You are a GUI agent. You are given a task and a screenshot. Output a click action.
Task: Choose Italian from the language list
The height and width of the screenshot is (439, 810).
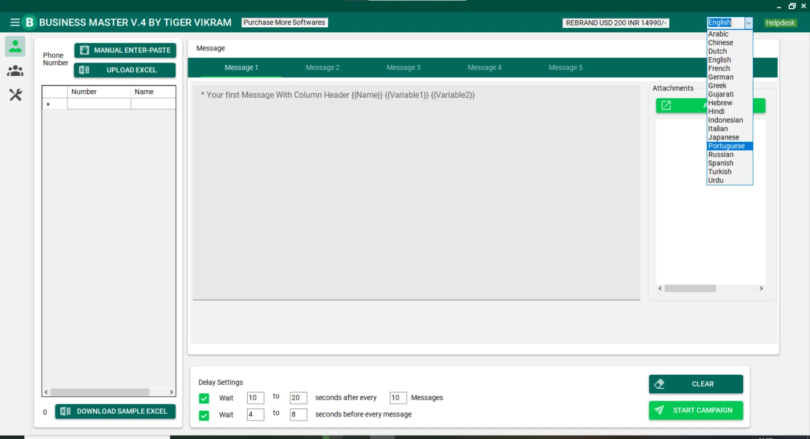tap(730, 129)
